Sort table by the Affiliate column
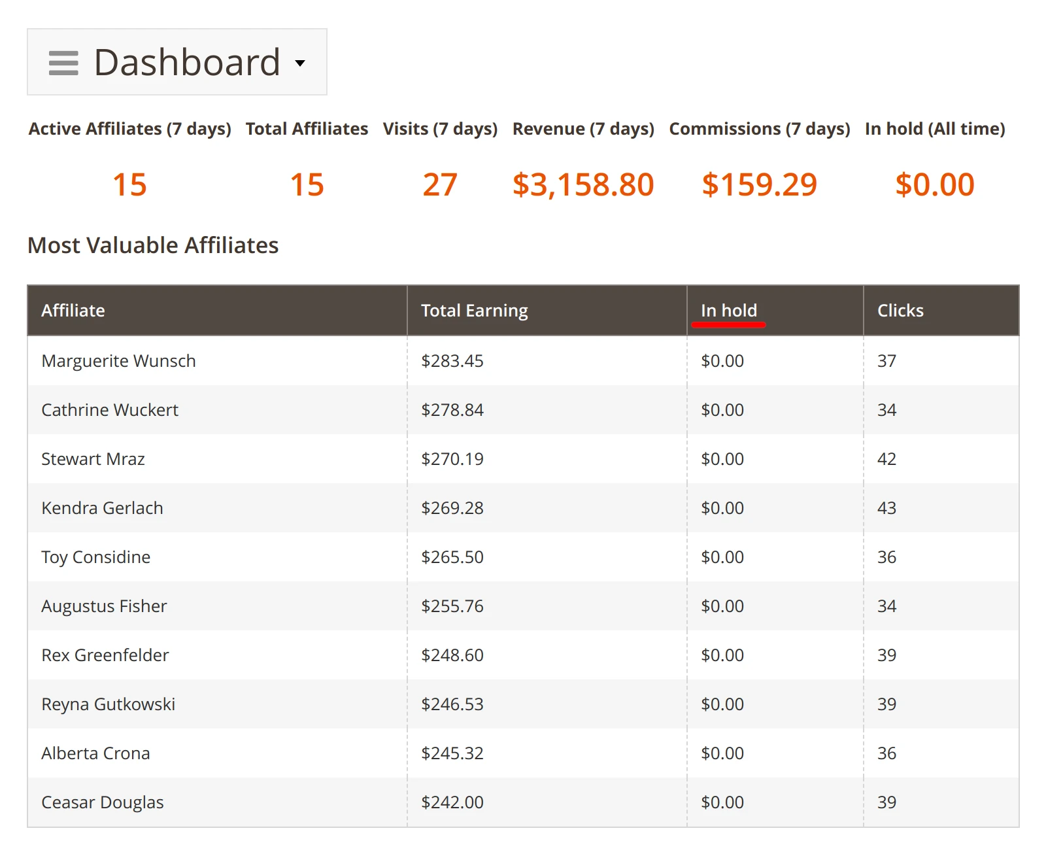 (x=73, y=310)
